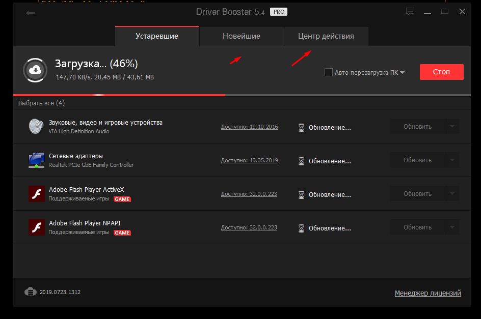Open Доступно: 19.10.2016 link
This screenshot has width=481, height=319.
249,127
